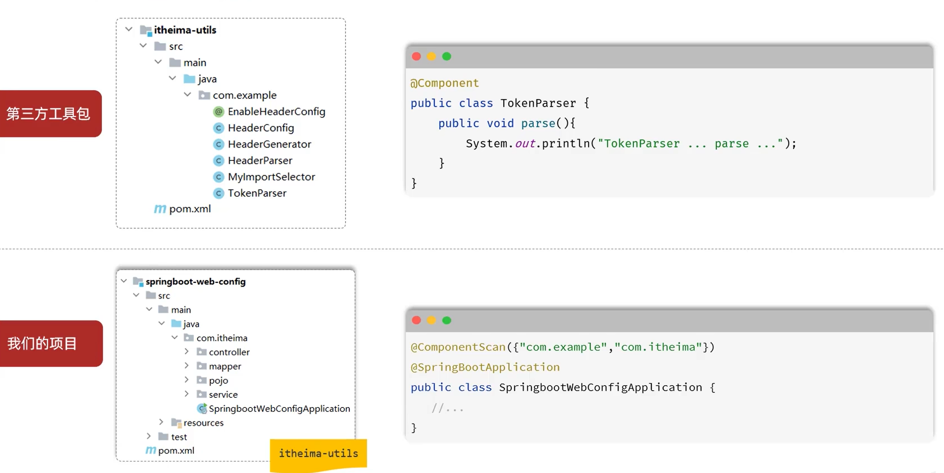The width and height of the screenshot is (944, 473).
Task: Click the TokenParser class icon
Action: (x=218, y=193)
